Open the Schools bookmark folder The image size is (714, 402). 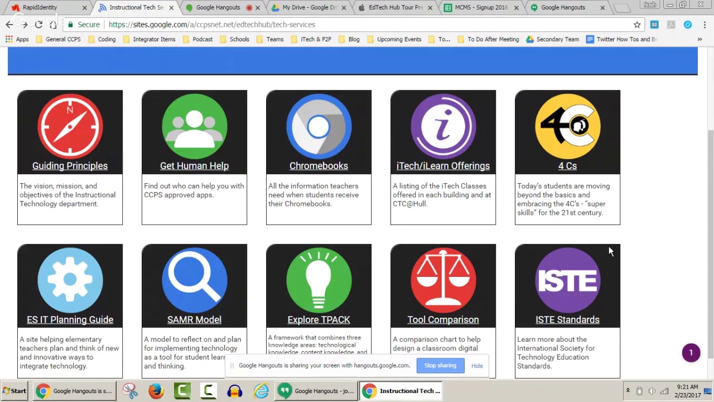(x=234, y=39)
